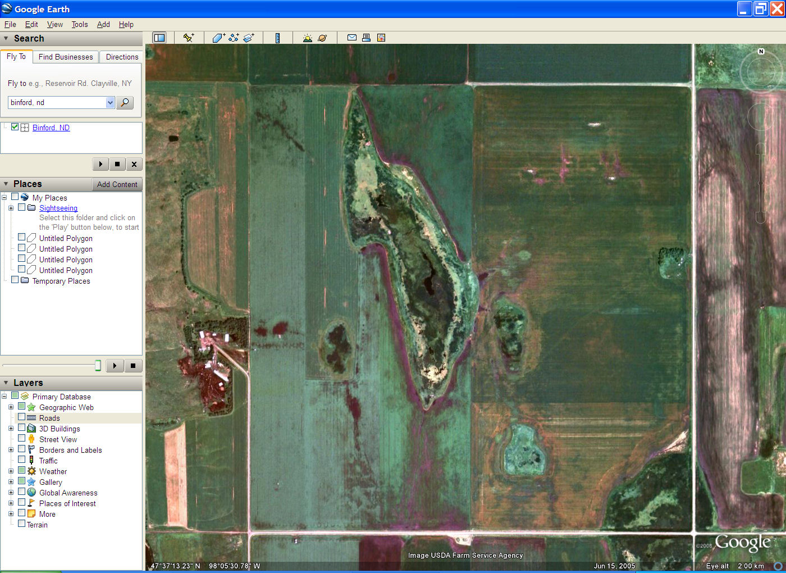786x573 pixels.
Task: Select the Primary Database layer row
Action: [x=61, y=397]
